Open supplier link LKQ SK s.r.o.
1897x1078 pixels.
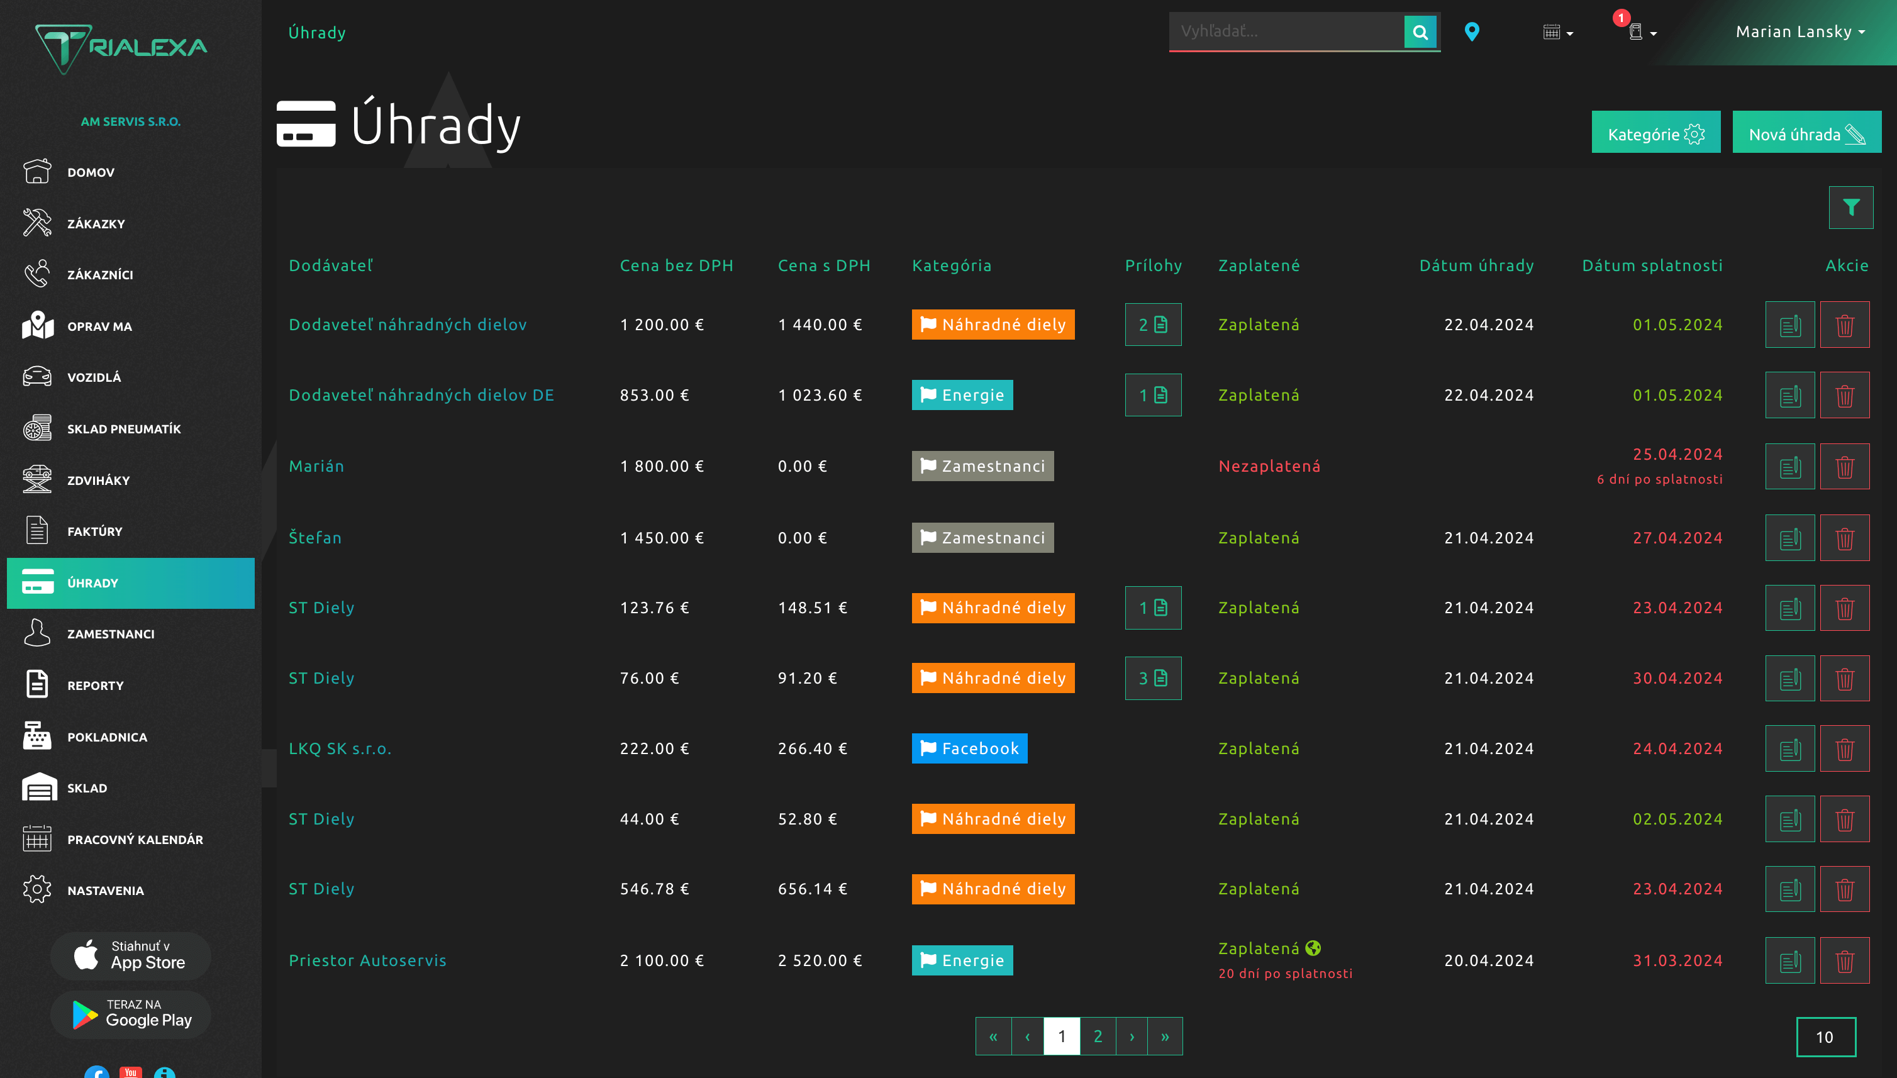(340, 748)
